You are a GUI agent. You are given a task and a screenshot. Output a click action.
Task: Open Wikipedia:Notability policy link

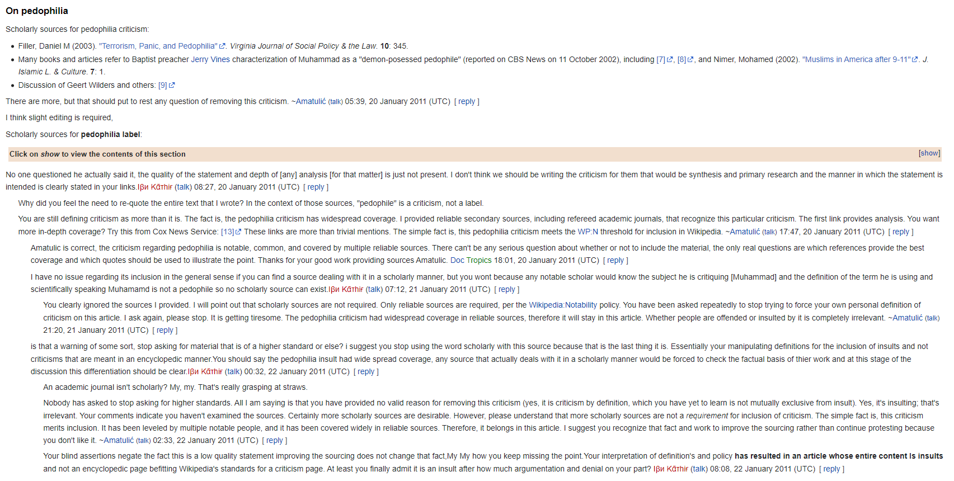point(563,305)
